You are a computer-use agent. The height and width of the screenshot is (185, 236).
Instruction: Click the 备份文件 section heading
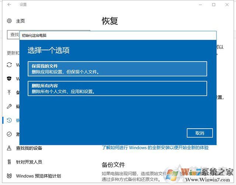click(113, 165)
